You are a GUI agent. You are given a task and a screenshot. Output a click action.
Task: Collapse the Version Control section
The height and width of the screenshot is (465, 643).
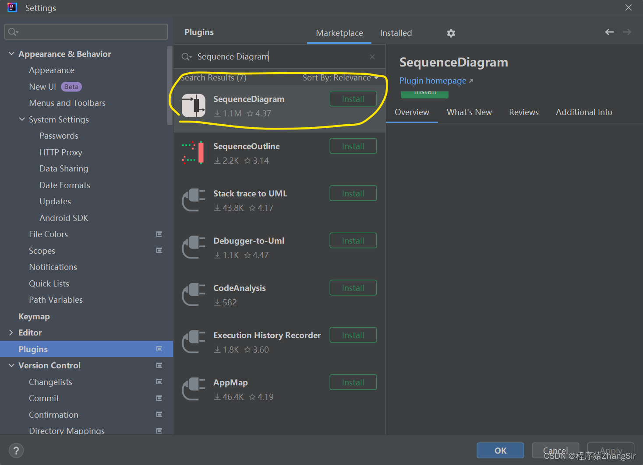tap(11, 365)
